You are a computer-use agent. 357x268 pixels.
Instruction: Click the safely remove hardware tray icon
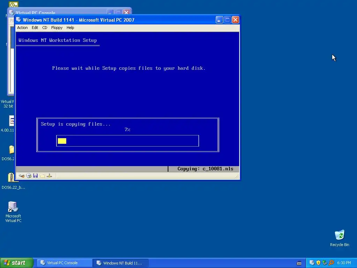click(x=325, y=263)
